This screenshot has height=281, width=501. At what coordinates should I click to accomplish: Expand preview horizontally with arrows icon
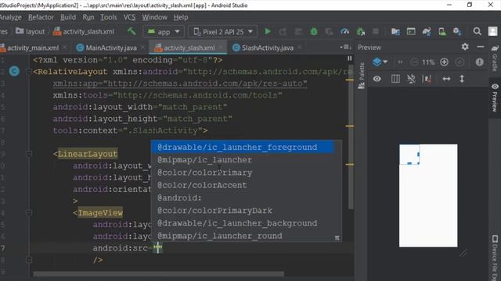pos(446,79)
